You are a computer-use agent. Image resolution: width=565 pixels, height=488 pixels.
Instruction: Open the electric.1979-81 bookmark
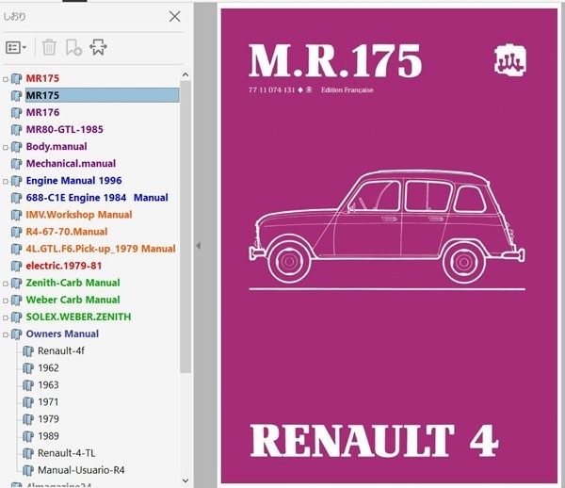coord(64,266)
